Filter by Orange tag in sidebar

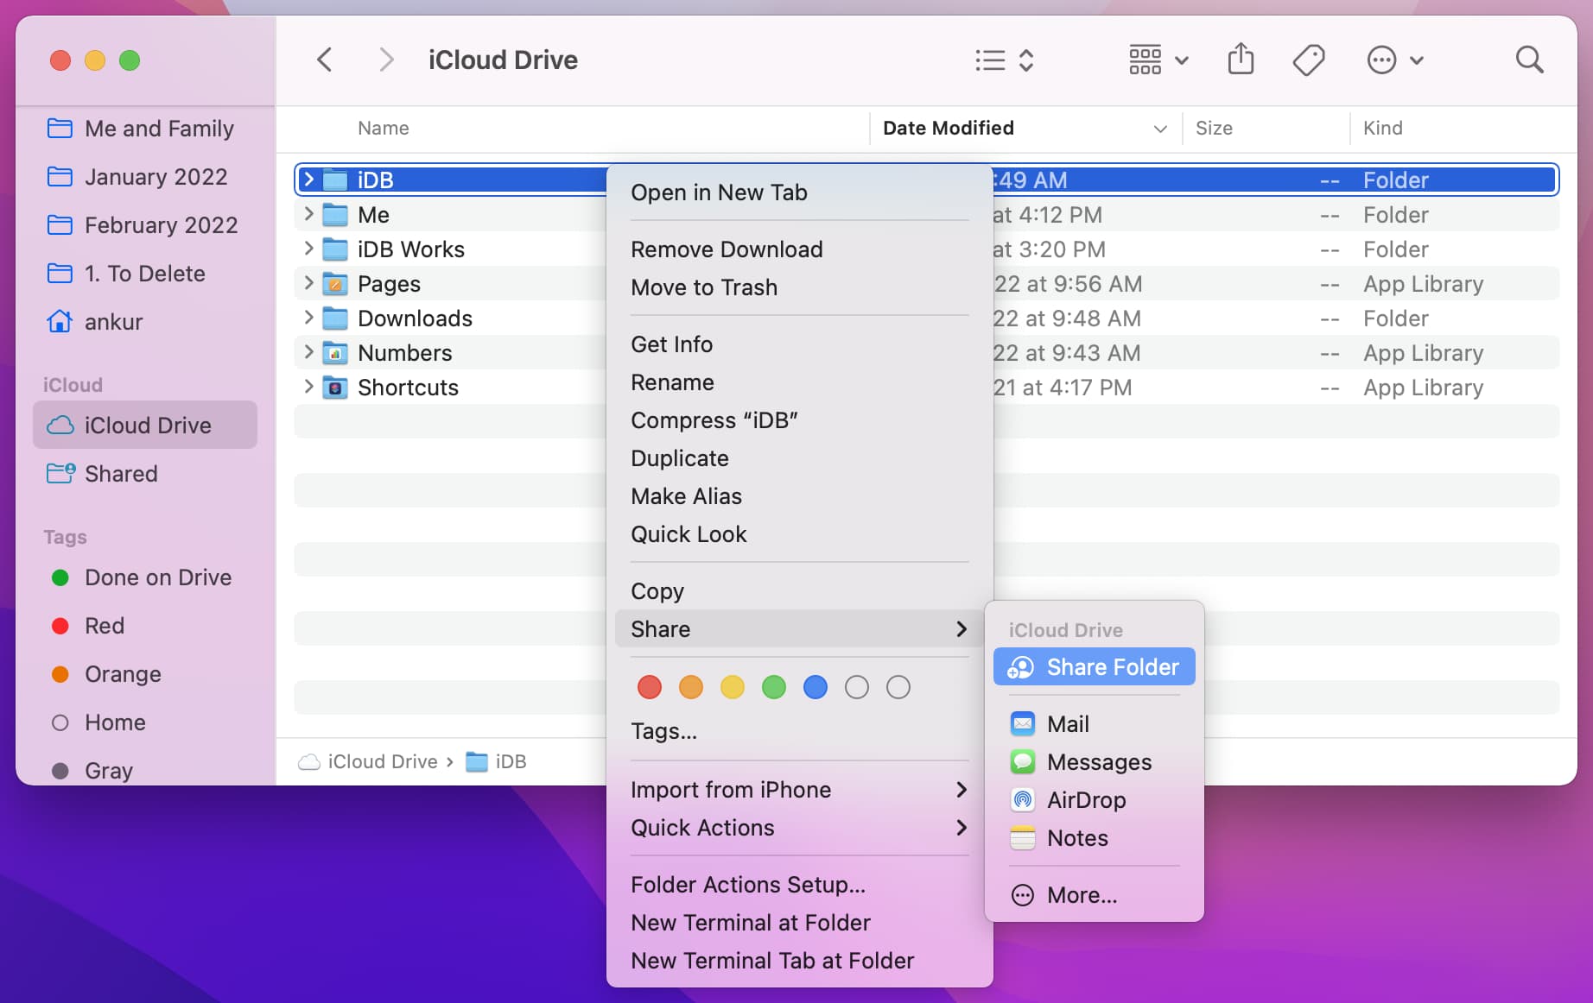point(145,674)
